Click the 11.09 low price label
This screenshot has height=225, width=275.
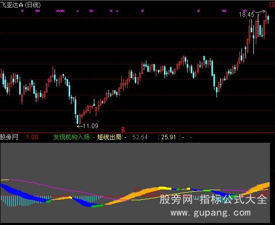90,126
